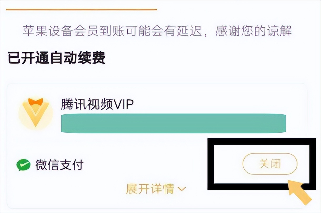This screenshot has width=321, height=213.
Task: Open the subscription detail disclosure arrow
Action: pos(182,189)
